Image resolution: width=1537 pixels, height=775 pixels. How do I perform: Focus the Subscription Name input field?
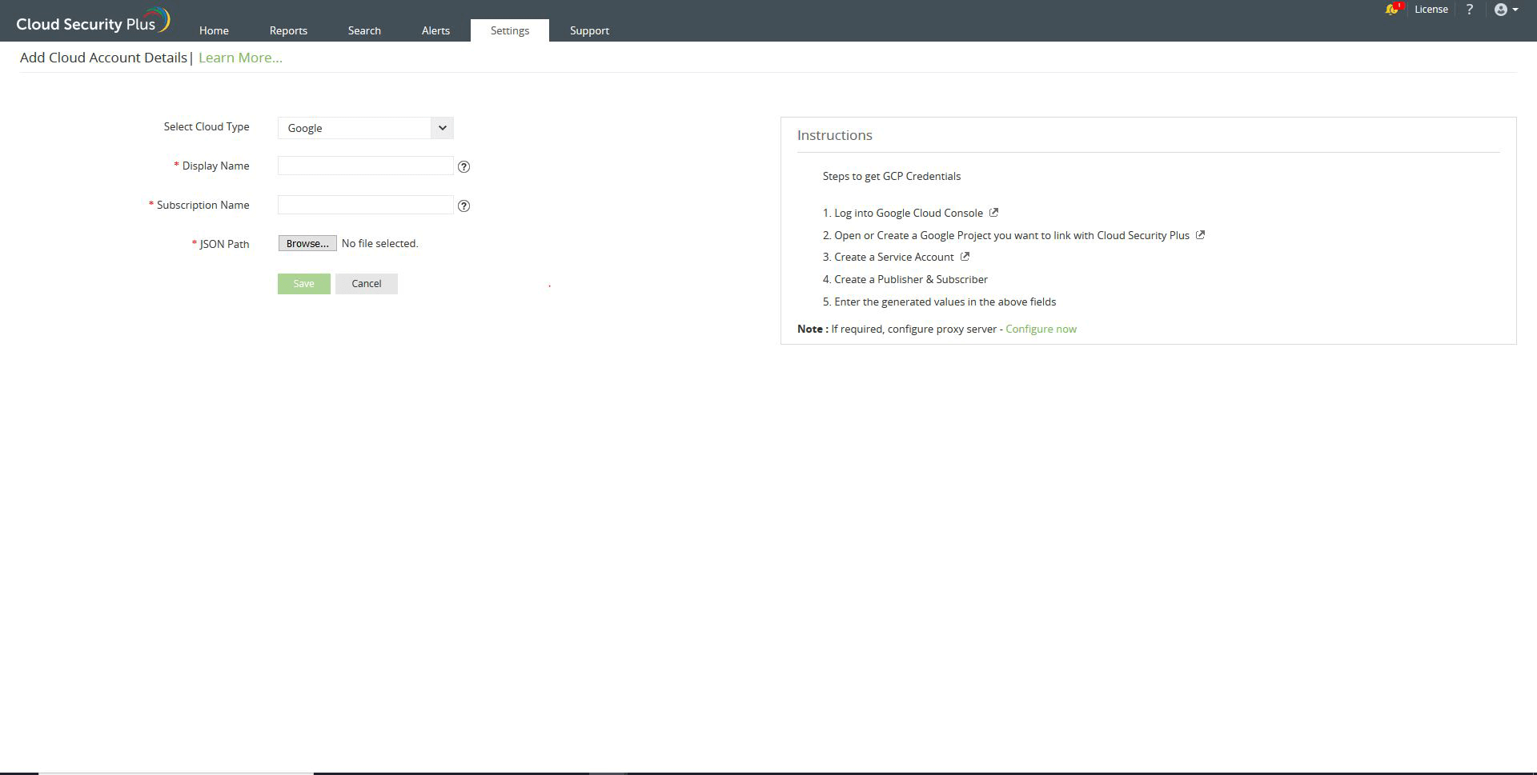pyautogui.click(x=366, y=205)
